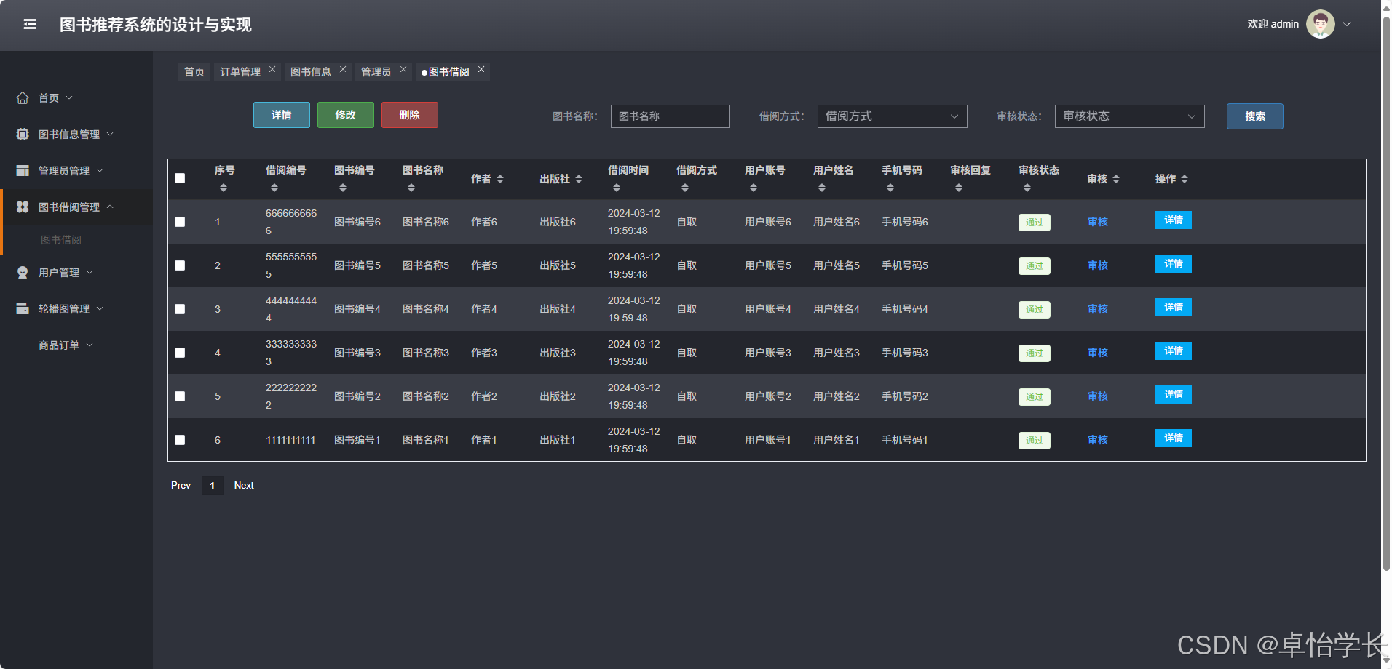1392x669 pixels.
Task: Click the 图书信息管理 chip icon
Action: tap(23, 134)
